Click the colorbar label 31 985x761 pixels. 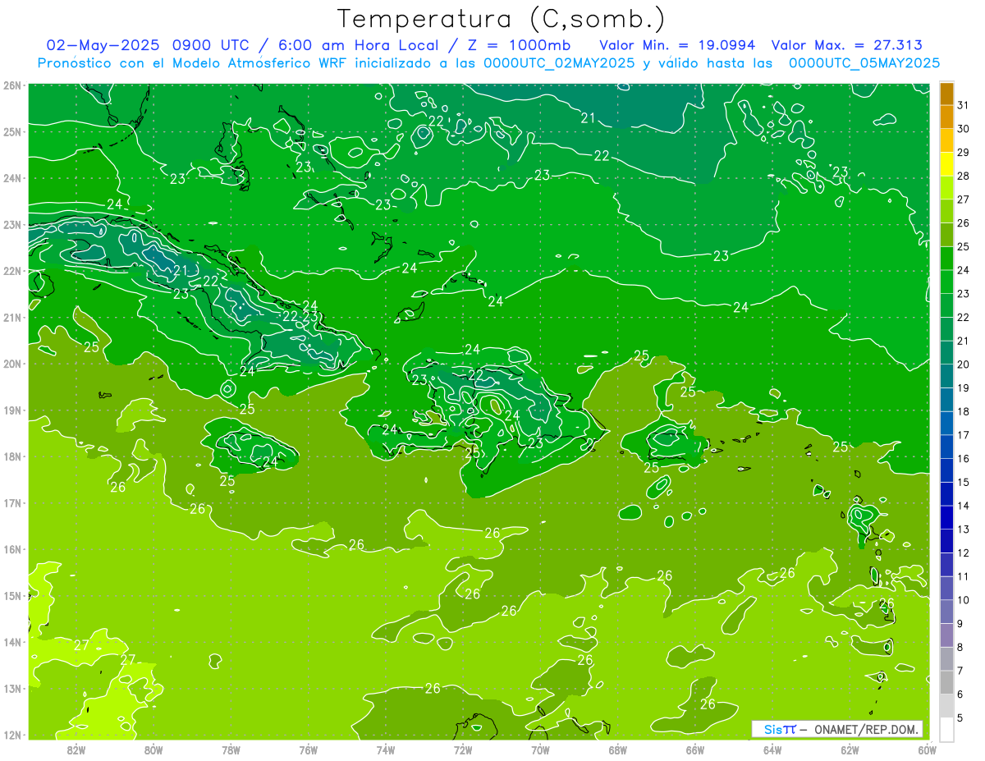(964, 105)
